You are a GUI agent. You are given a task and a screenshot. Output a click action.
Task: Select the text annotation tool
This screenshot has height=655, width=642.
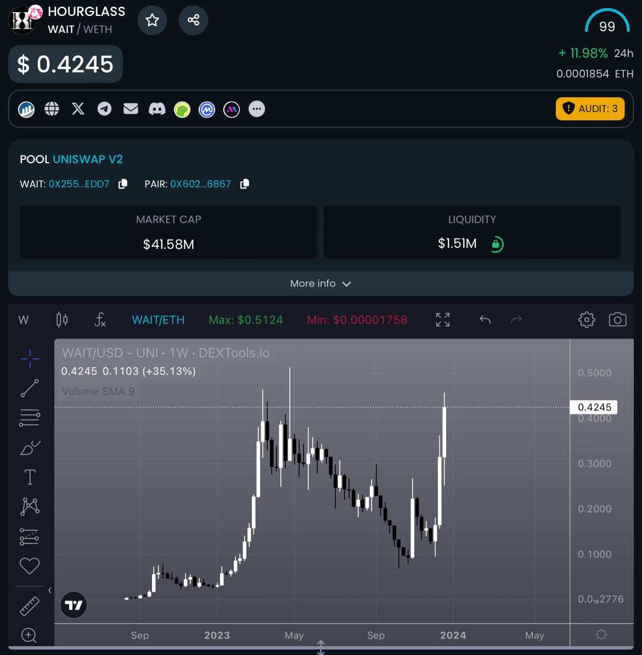click(30, 477)
